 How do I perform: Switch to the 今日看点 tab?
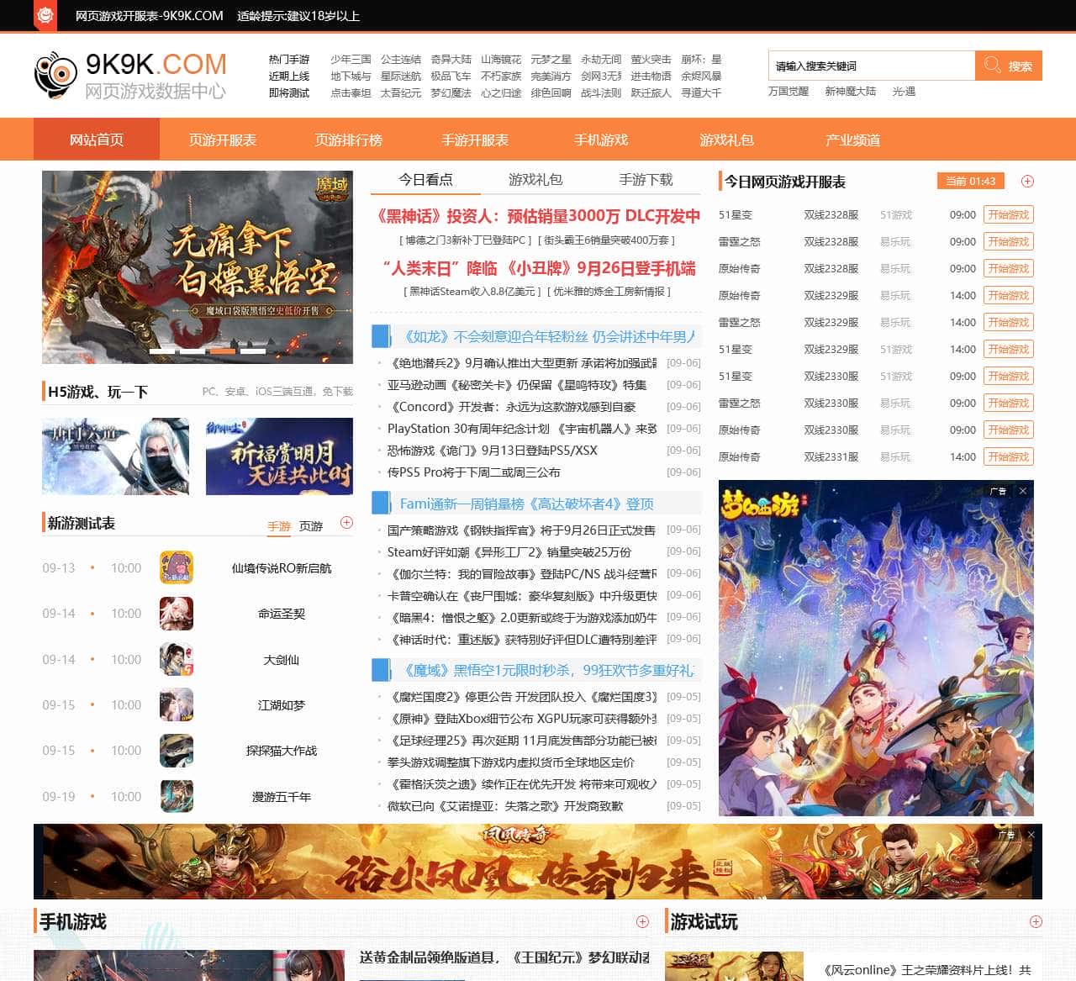tap(425, 180)
